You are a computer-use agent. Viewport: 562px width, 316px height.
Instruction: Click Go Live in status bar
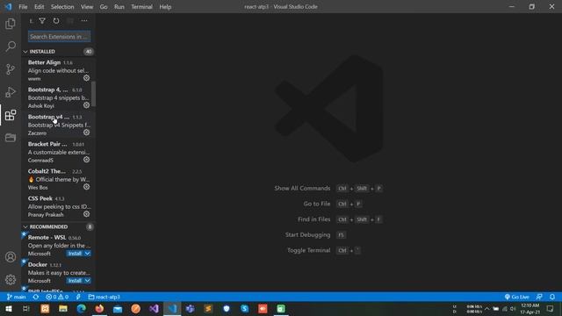click(517, 297)
